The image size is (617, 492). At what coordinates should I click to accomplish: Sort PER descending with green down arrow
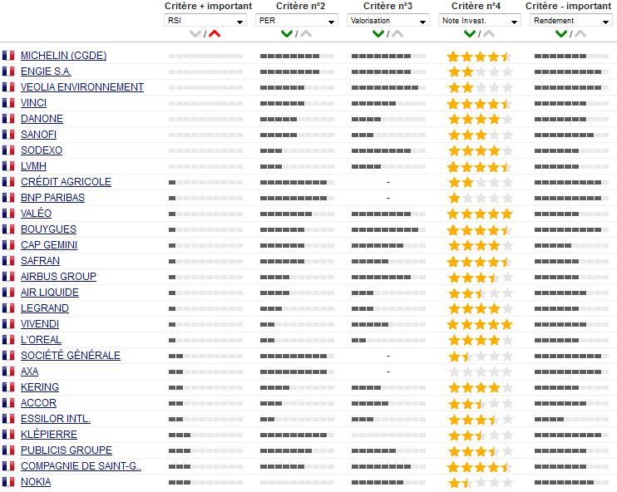coord(287,34)
